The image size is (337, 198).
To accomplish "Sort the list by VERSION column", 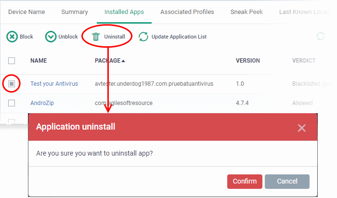I will (x=248, y=61).
